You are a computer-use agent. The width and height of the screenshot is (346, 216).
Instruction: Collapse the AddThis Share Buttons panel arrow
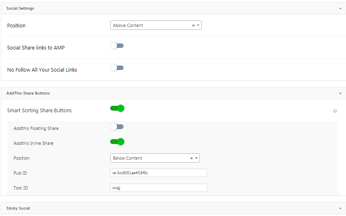[340, 93]
